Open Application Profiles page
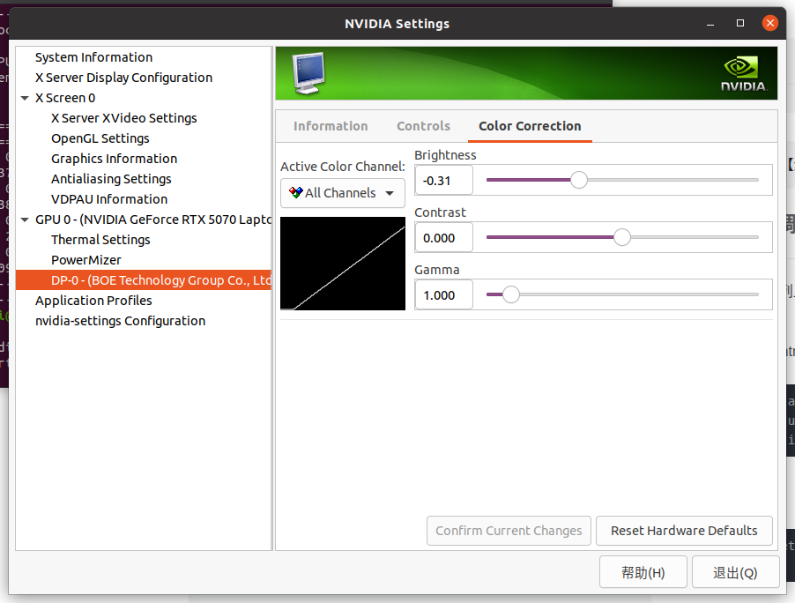The image size is (795, 603). [x=93, y=301]
